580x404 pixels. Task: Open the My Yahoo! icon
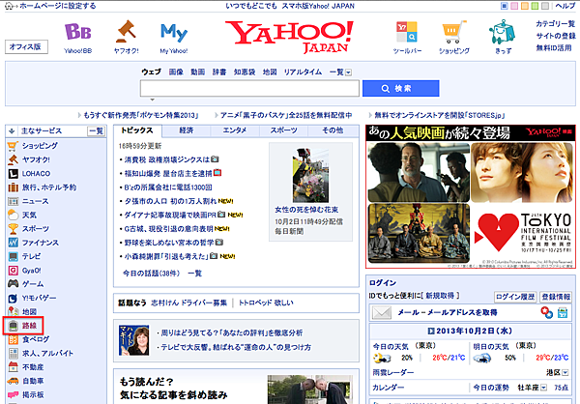[x=174, y=33]
